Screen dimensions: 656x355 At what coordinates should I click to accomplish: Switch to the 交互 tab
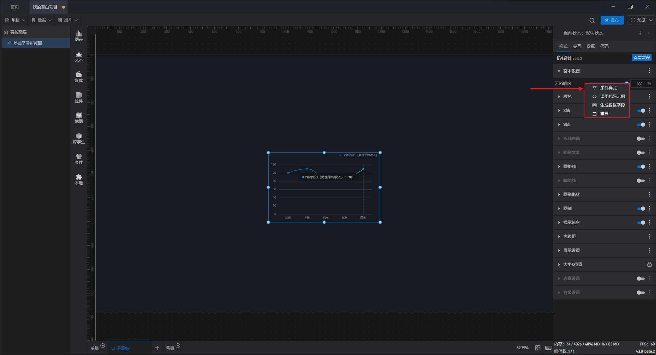coord(577,46)
